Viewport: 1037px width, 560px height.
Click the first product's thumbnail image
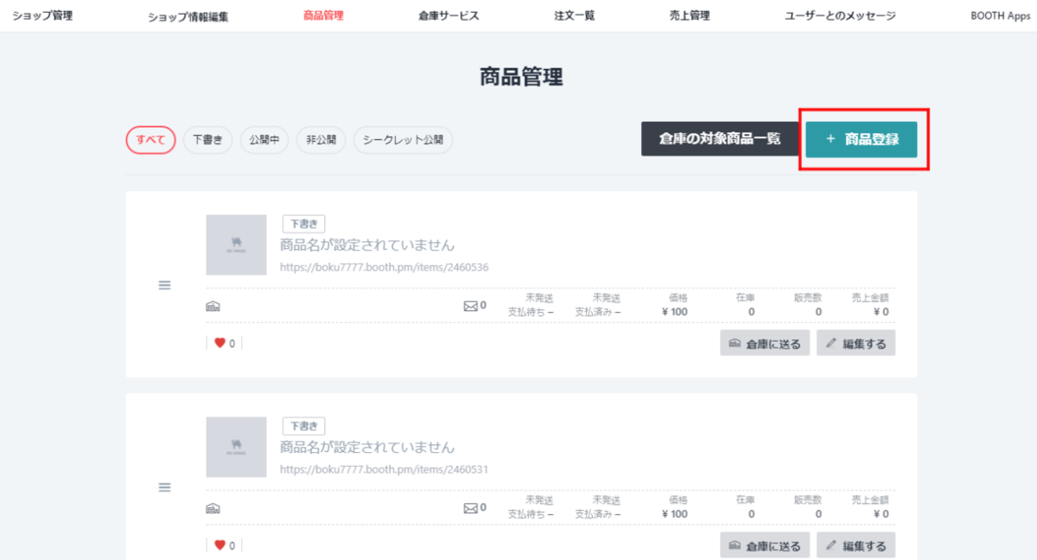click(x=236, y=245)
